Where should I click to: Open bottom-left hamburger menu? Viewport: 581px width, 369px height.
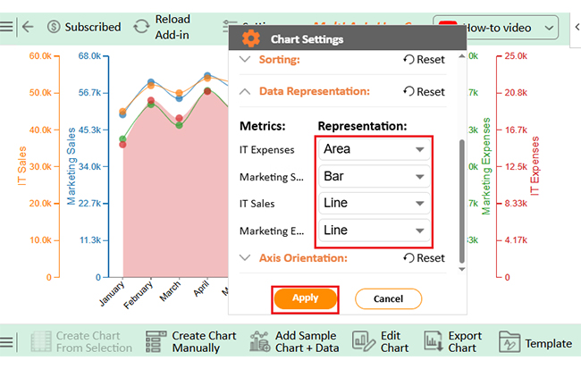coord(7,342)
